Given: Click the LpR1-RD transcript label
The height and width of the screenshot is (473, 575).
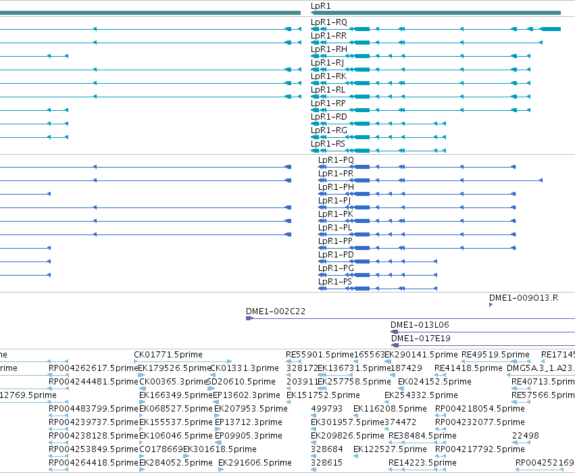Looking at the screenshot, I should [x=328, y=118].
